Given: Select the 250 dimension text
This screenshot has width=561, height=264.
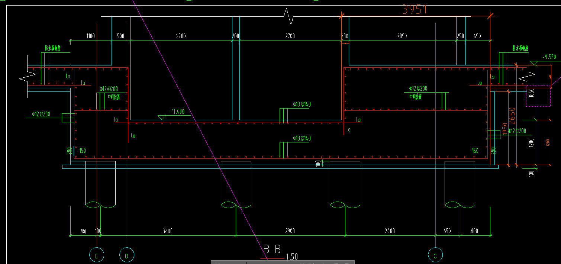Looking at the screenshot, I should click(460, 36).
